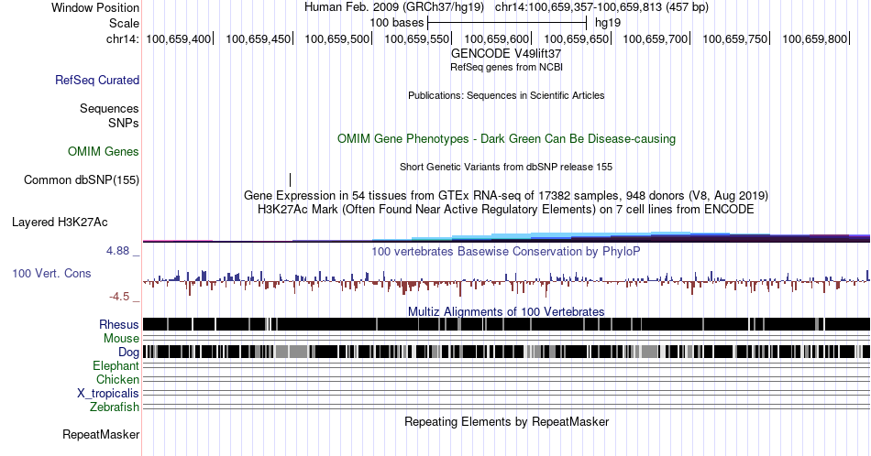871x456 pixels.
Task: Click the H3K27Ac layered signal graph
Action: (506, 237)
